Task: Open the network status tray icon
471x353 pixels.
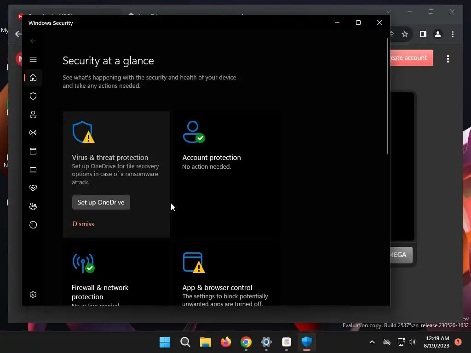Action: click(401, 342)
